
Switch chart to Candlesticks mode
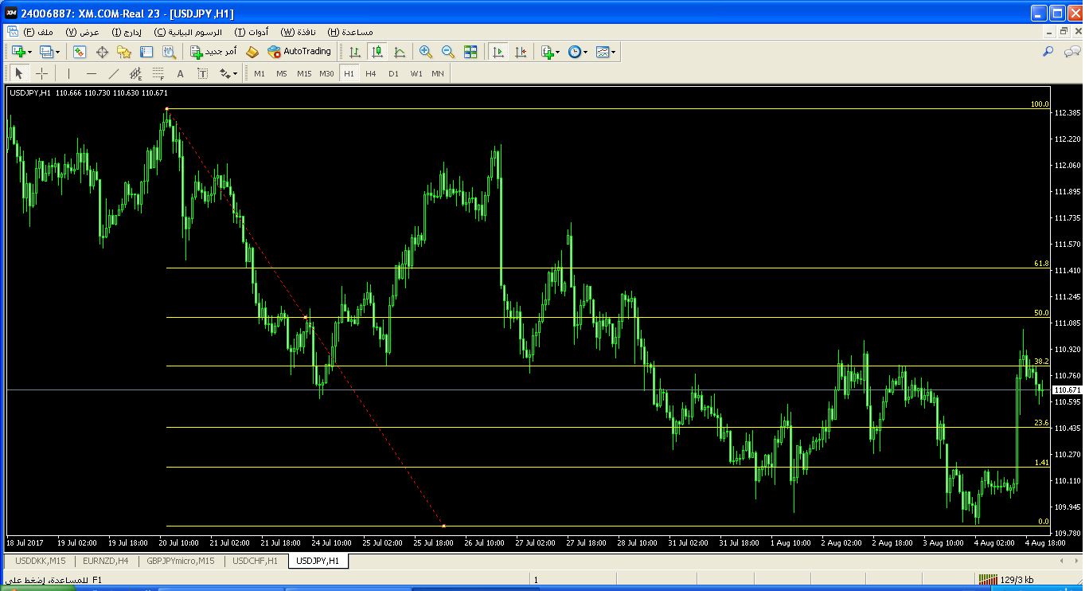click(x=377, y=52)
